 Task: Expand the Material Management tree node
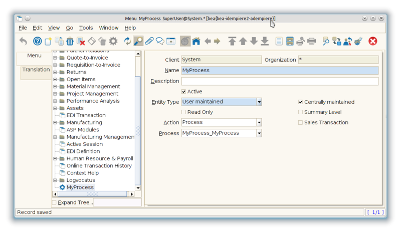(x=55, y=87)
